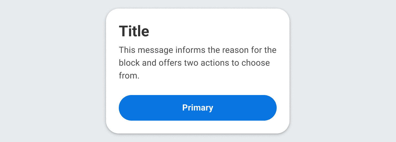Click the bold Title heading
The height and width of the screenshot is (142, 396).
coord(134,31)
